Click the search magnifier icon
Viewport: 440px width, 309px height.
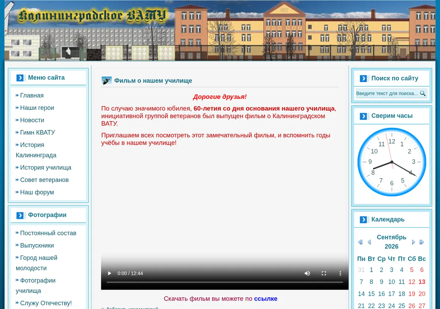coord(423,93)
